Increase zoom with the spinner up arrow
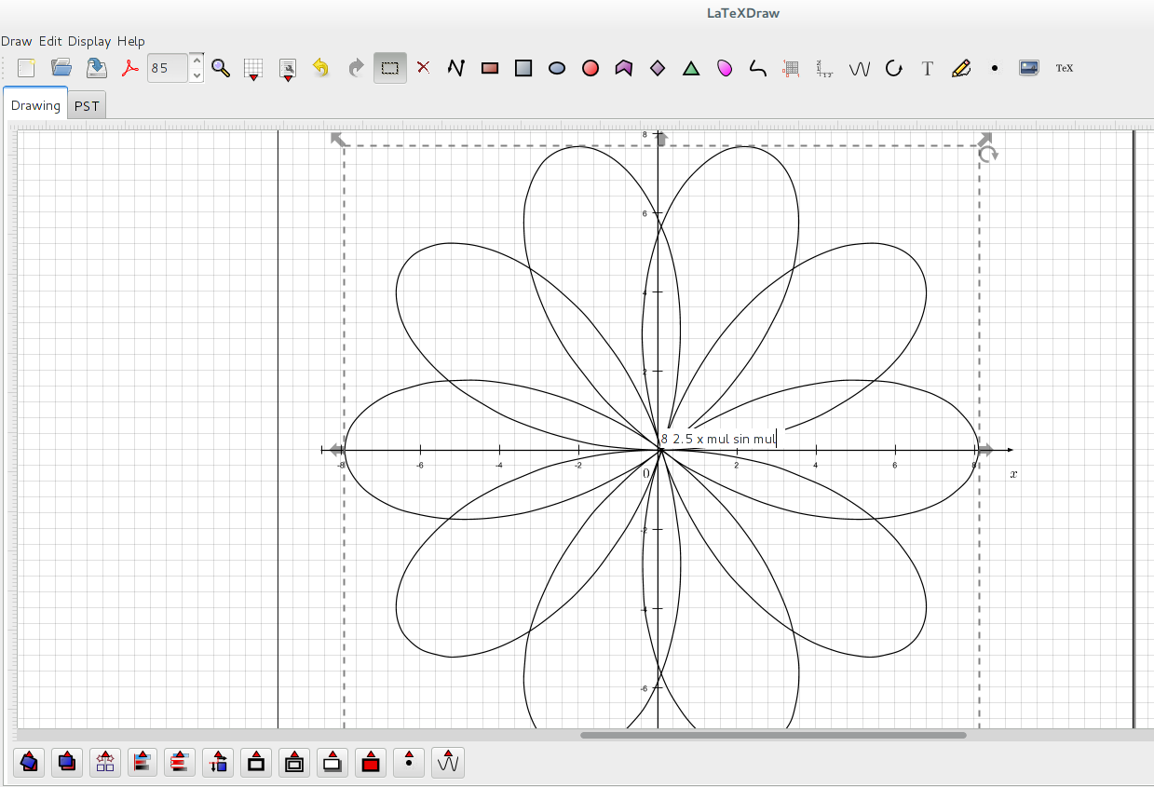The height and width of the screenshot is (787, 1154). 197,61
